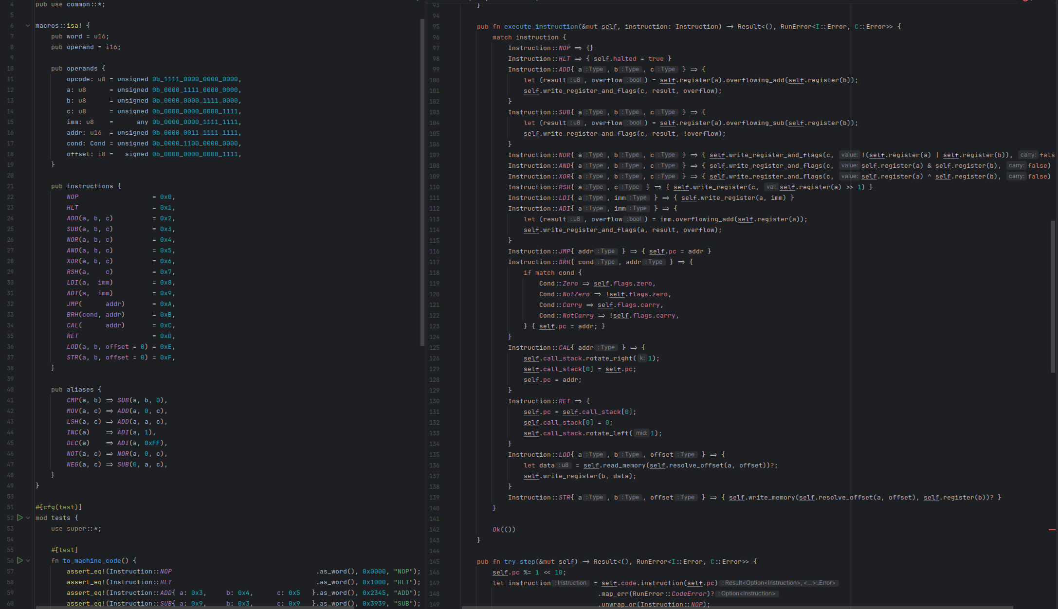
Task: Click 'match instruction' keyword line
Action: coord(529,37)
